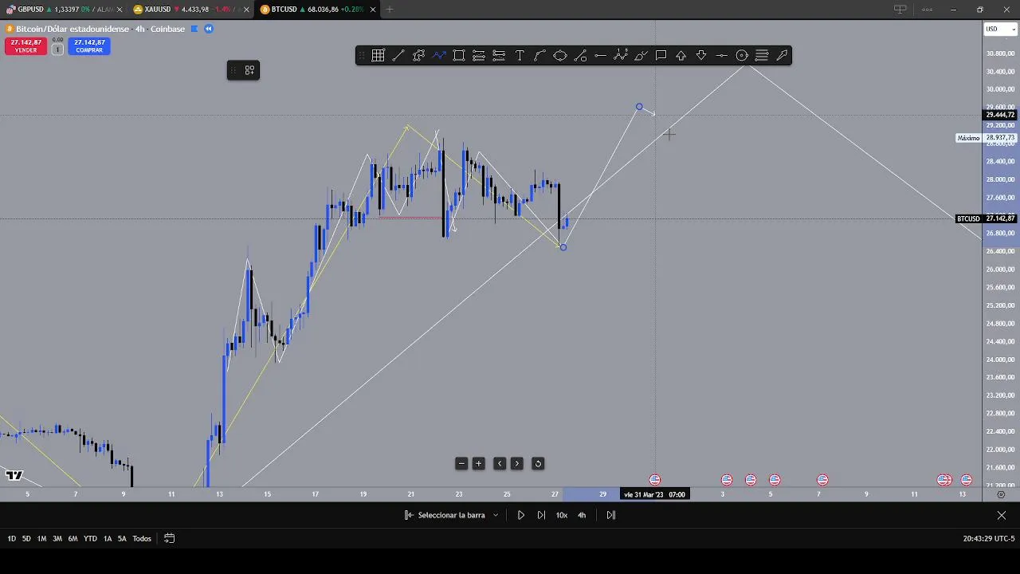Open chart settings gear near time axis
This screenshot has height=574, width=1020.
pyautogui.click(x=1002, y=494)
